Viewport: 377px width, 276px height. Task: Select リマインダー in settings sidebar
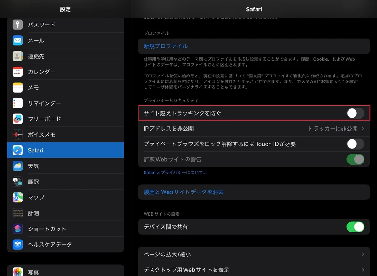[44, 103]
